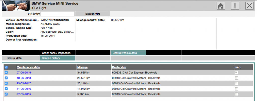Click the handshake key logo image
This screenshot has width=257, height=101.
coord(15,5)
